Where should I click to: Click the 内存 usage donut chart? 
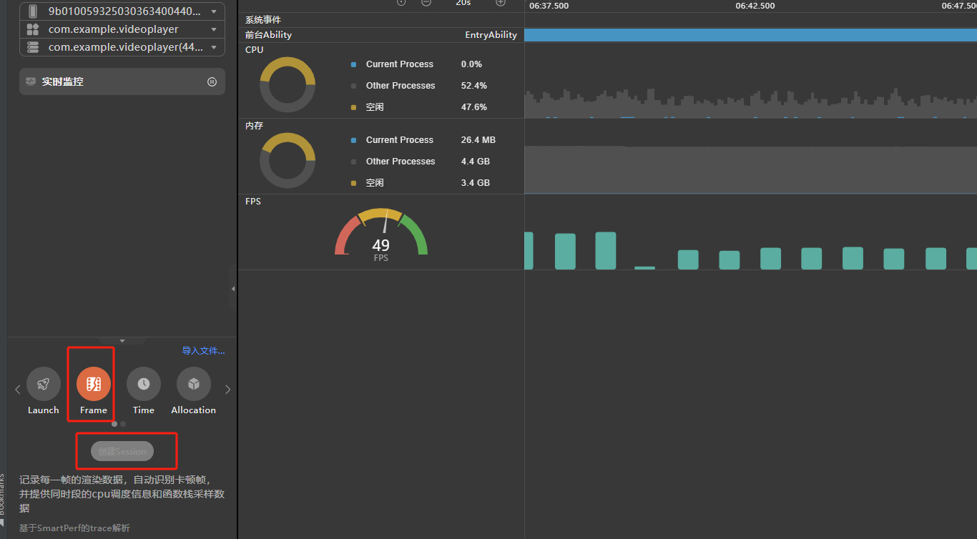(x=288, y=161)
